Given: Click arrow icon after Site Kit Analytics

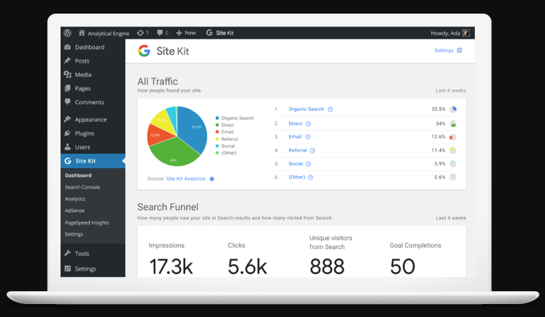Looking at the screenshot, I should coord(212,179).
